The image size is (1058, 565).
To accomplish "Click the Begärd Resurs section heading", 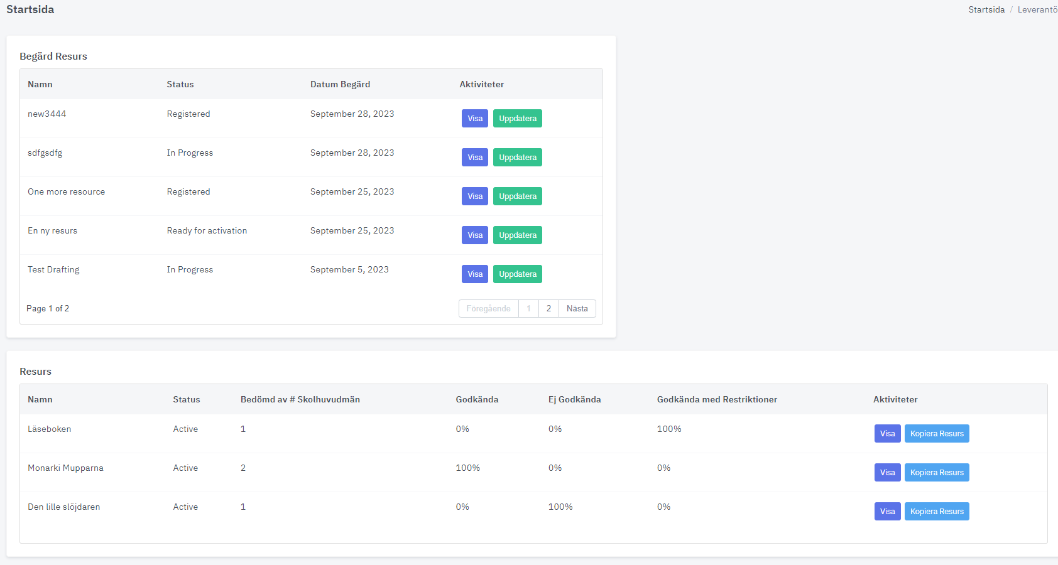I will [53, 56].
